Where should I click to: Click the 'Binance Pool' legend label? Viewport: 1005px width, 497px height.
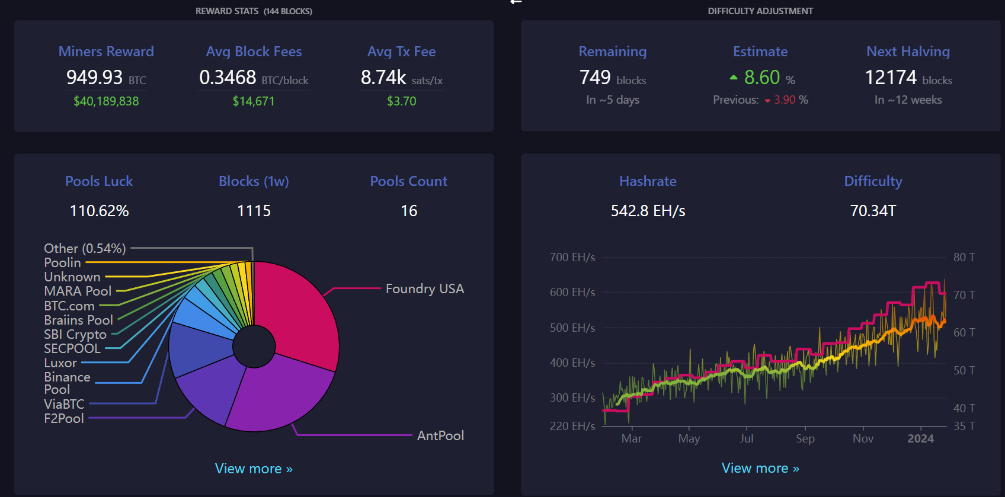point(67,383)
